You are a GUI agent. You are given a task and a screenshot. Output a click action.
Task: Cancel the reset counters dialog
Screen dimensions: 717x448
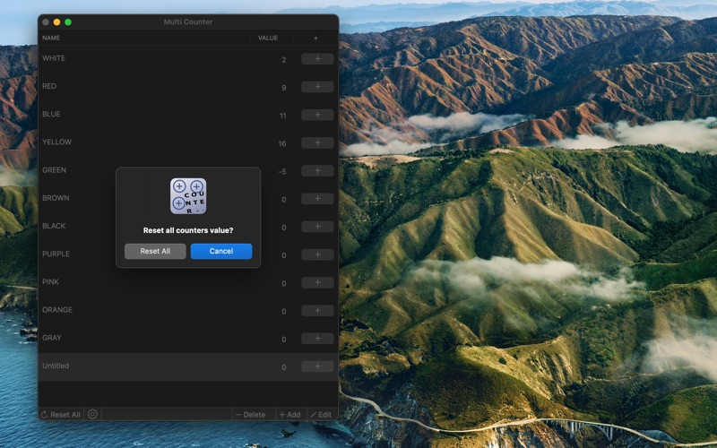tap(221, 251)
